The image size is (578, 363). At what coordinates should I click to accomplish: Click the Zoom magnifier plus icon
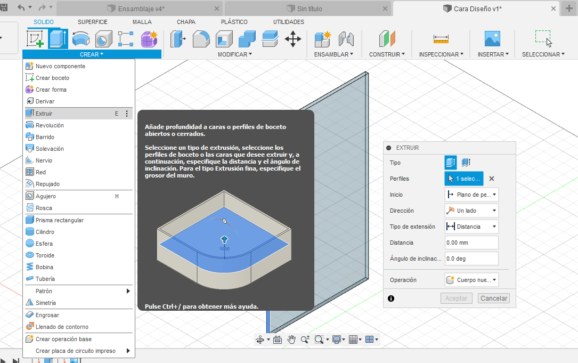pos(305,340)
